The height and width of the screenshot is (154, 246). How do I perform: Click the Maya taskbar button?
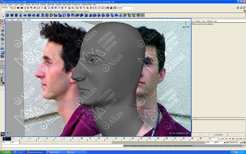pos(36,152)
